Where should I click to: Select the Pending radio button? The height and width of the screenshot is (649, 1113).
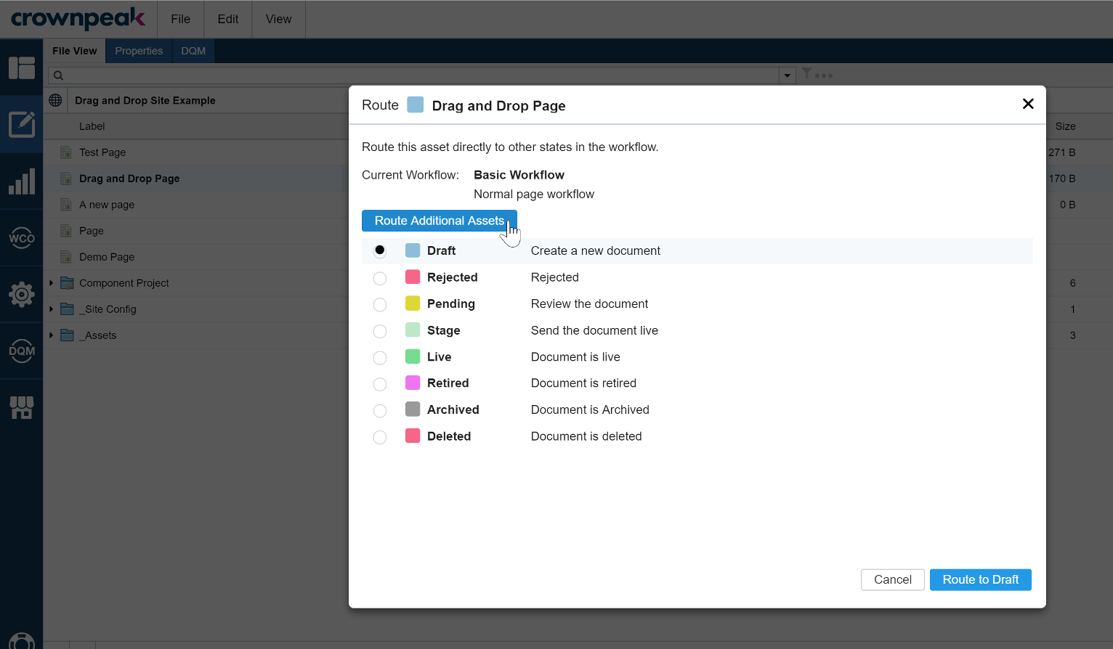[x=380, y=304]
